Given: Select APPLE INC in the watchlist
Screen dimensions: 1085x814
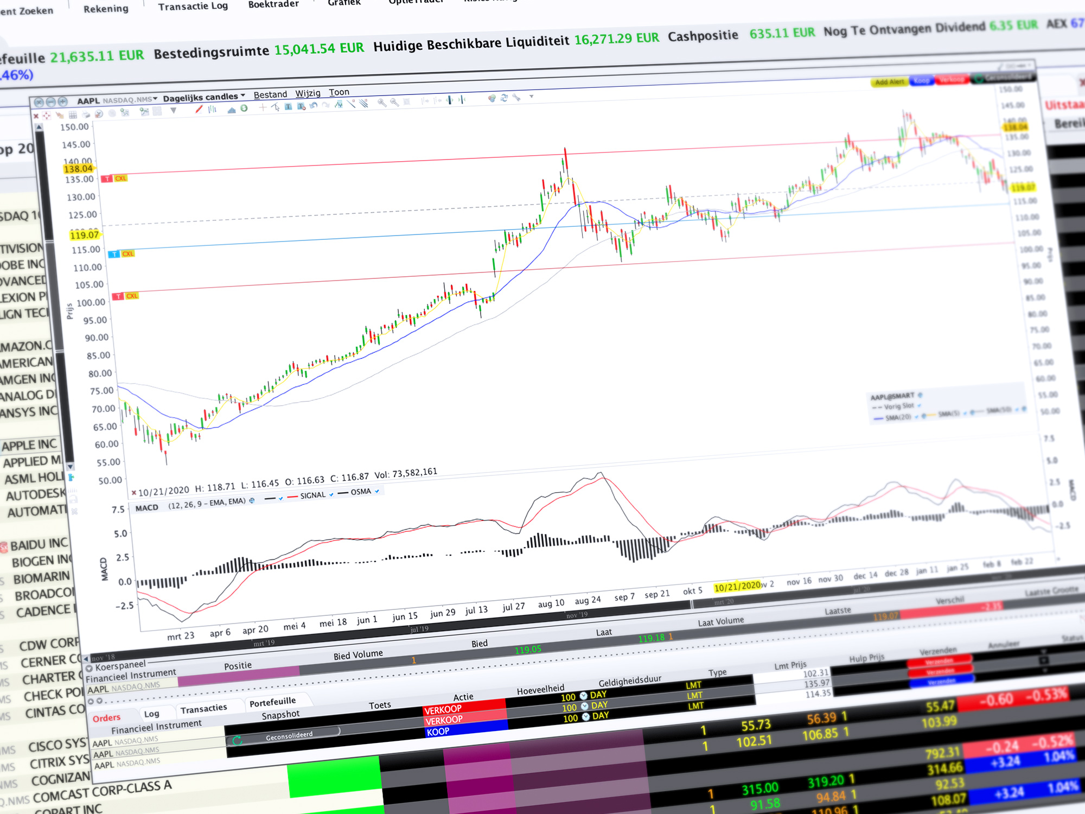Looking at the screenshot, I should point(29,445).
